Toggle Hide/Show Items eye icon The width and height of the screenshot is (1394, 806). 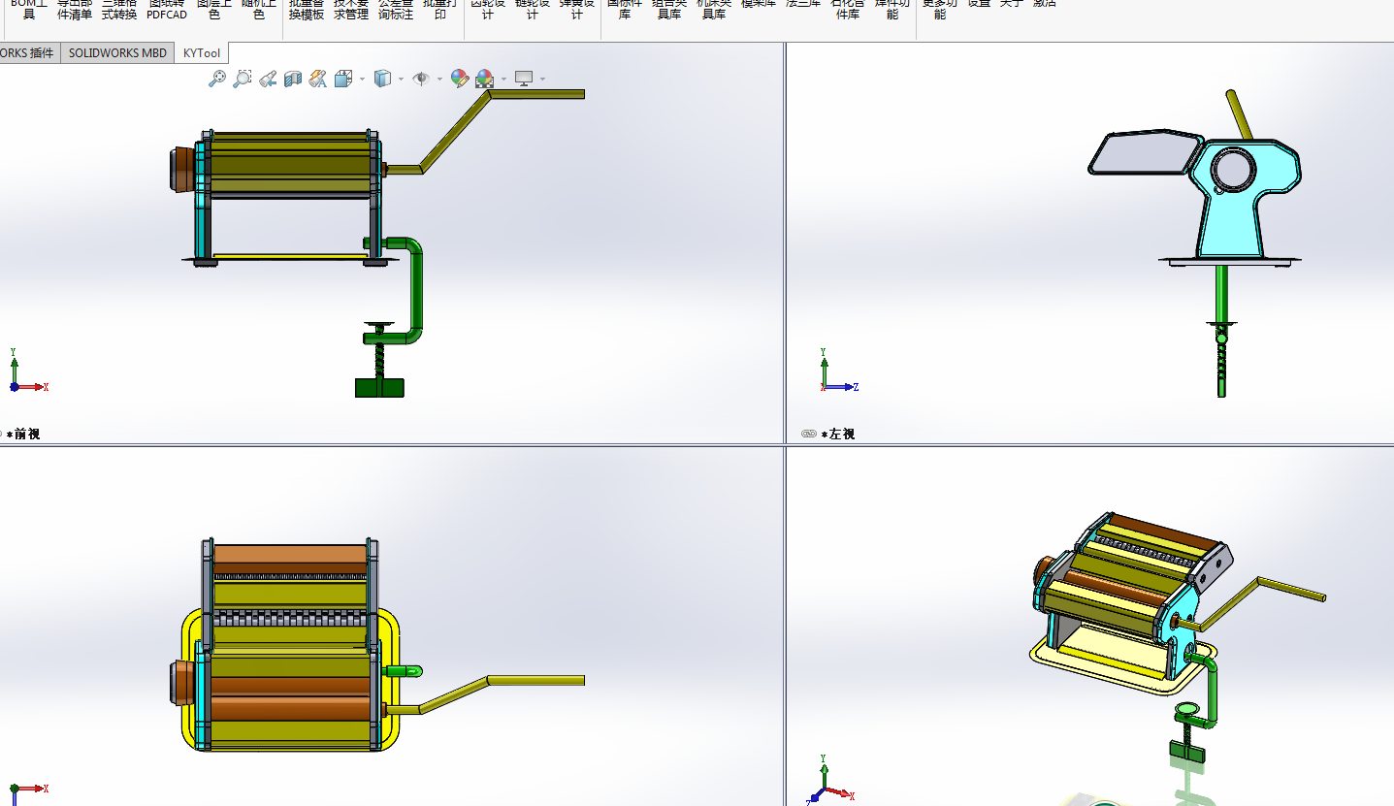point(421,79)
